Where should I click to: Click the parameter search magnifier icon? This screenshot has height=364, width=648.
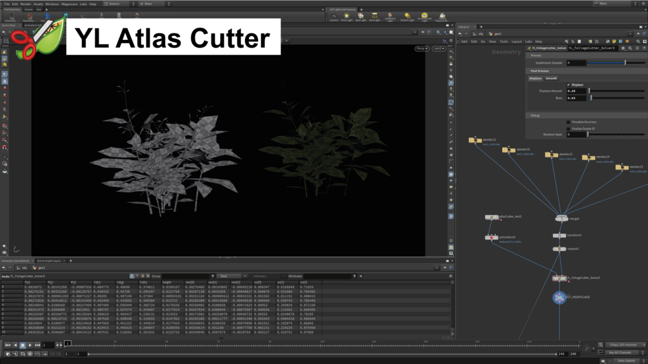pos(630,48)
